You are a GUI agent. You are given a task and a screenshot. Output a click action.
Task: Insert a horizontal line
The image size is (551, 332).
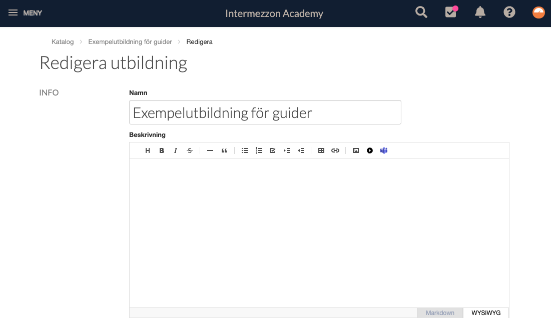[x=210, y=150]
